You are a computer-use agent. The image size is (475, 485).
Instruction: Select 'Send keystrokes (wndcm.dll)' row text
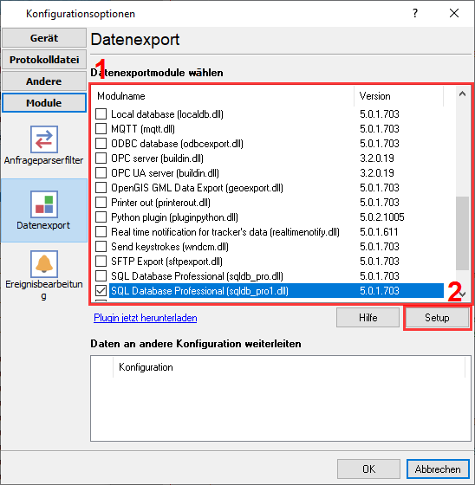point(170,247)
